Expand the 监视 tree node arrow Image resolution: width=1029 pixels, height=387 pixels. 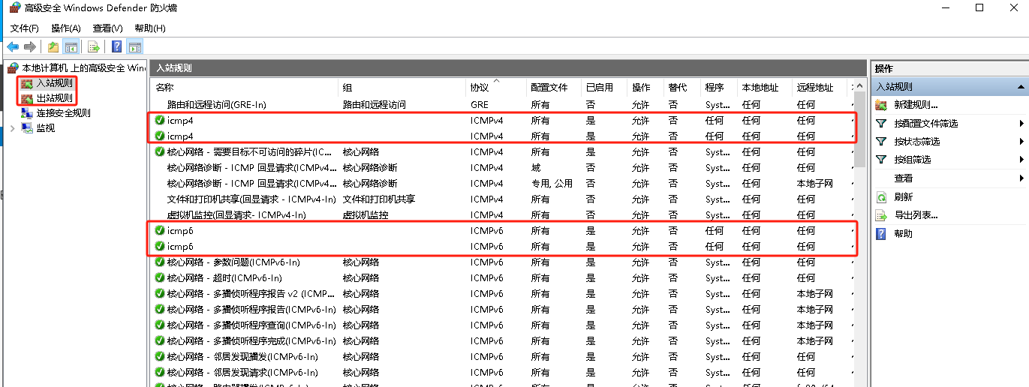12,128
